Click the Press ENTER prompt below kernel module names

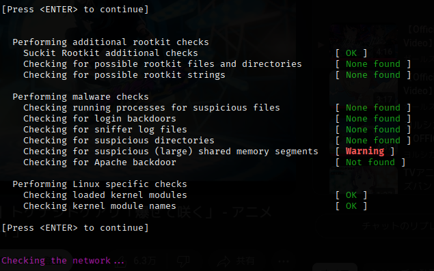pos(75,228)
